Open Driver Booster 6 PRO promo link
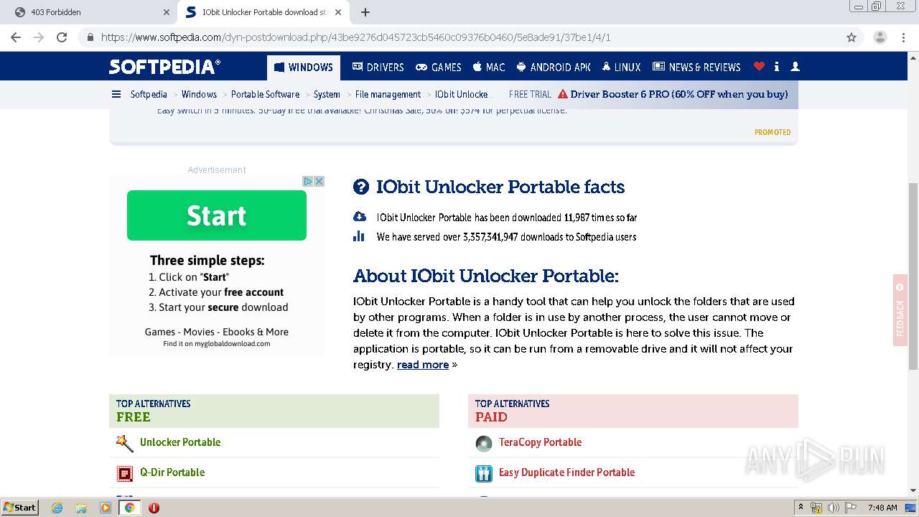This screenshot has width=919, height=517. point(678,94)
